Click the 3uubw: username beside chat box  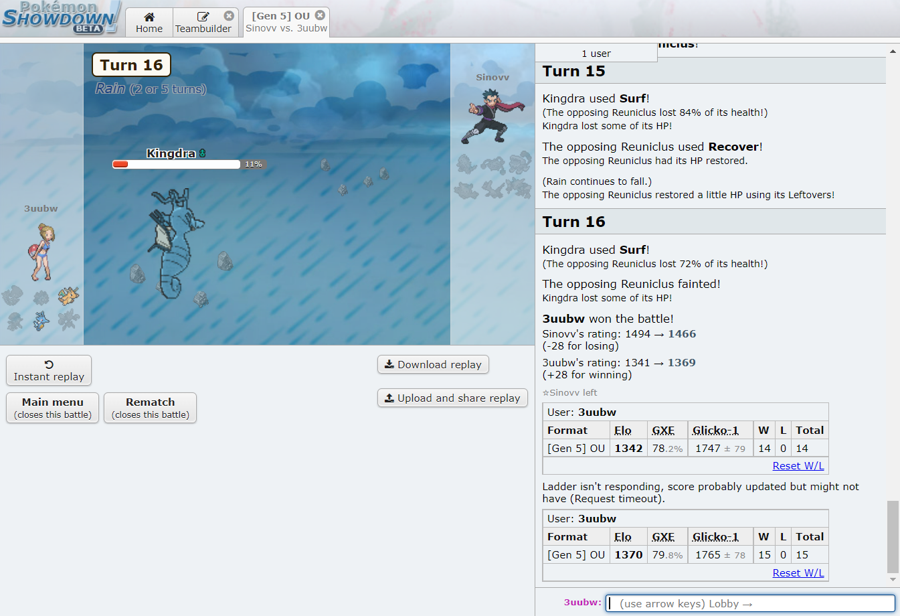(x=583, y=603)
